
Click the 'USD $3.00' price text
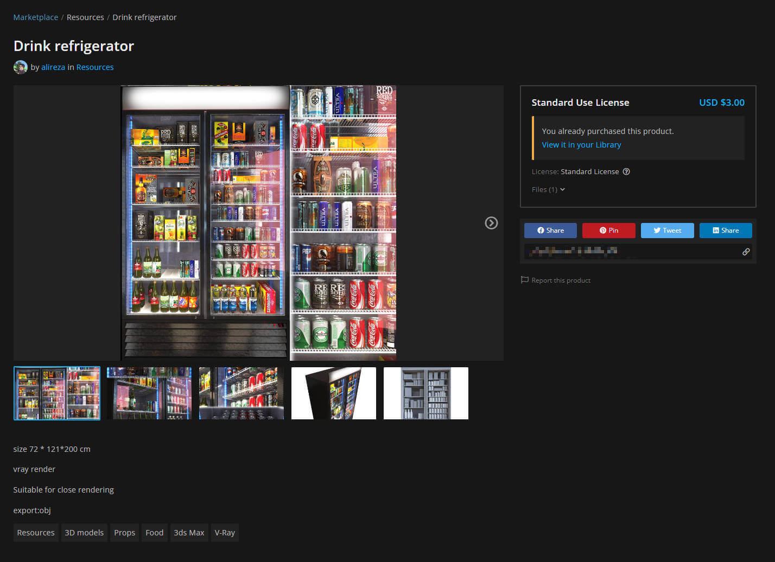[722, 103]
